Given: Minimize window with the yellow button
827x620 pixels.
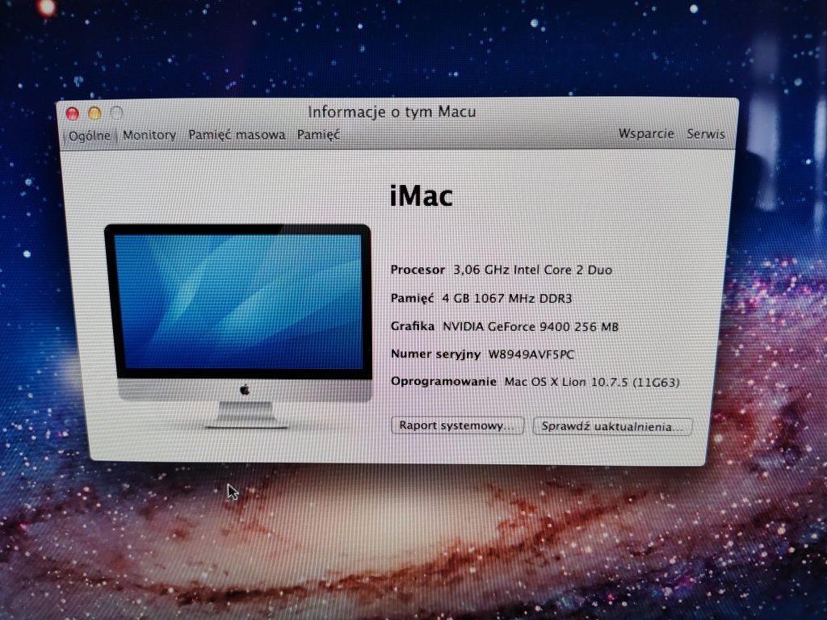Looking at the screenshot, I should point(95,113).
